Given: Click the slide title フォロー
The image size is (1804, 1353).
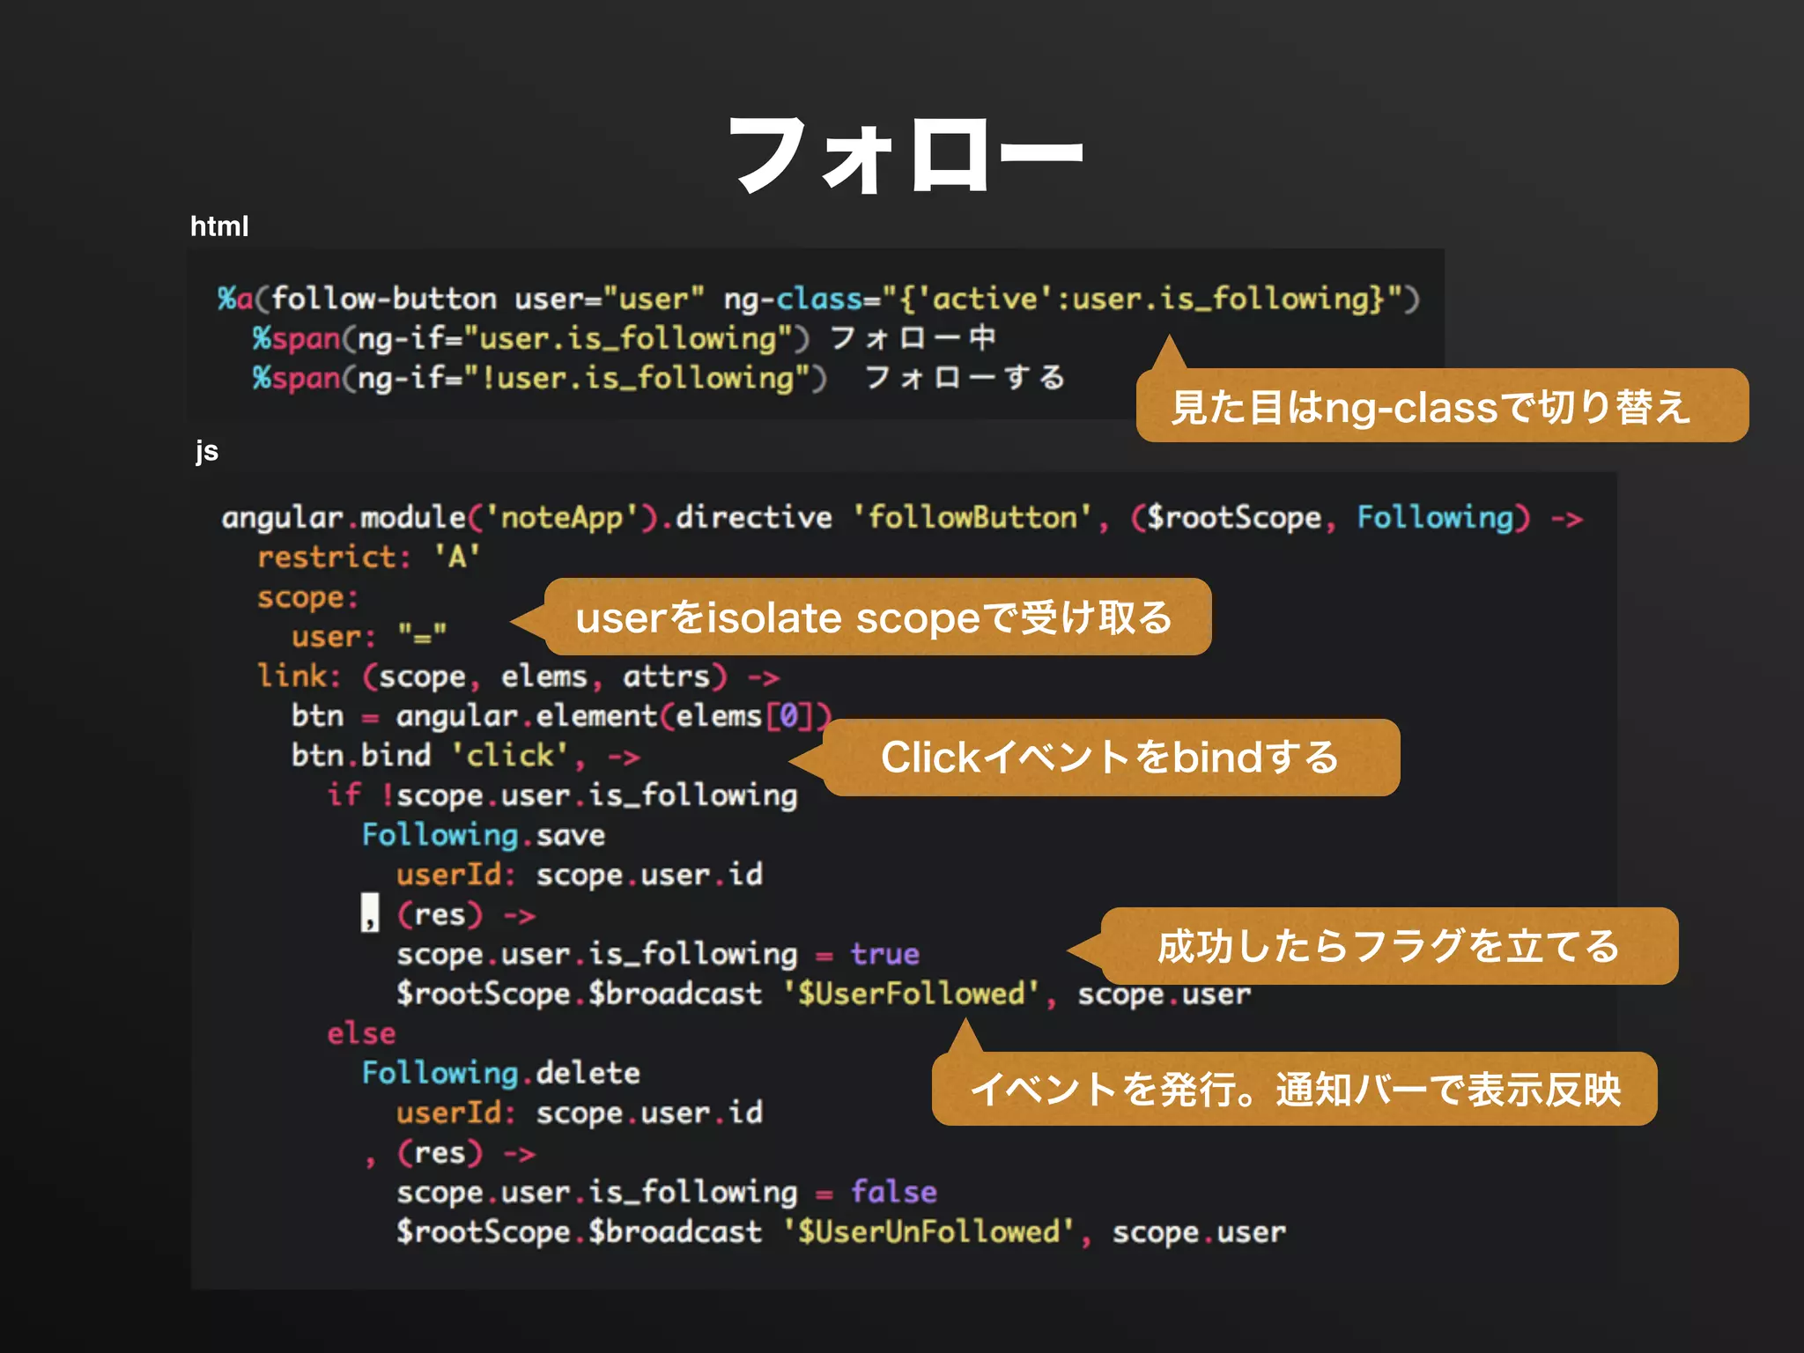Looking at the screenshot, I should pyautogui.click(x=906, y=156).
